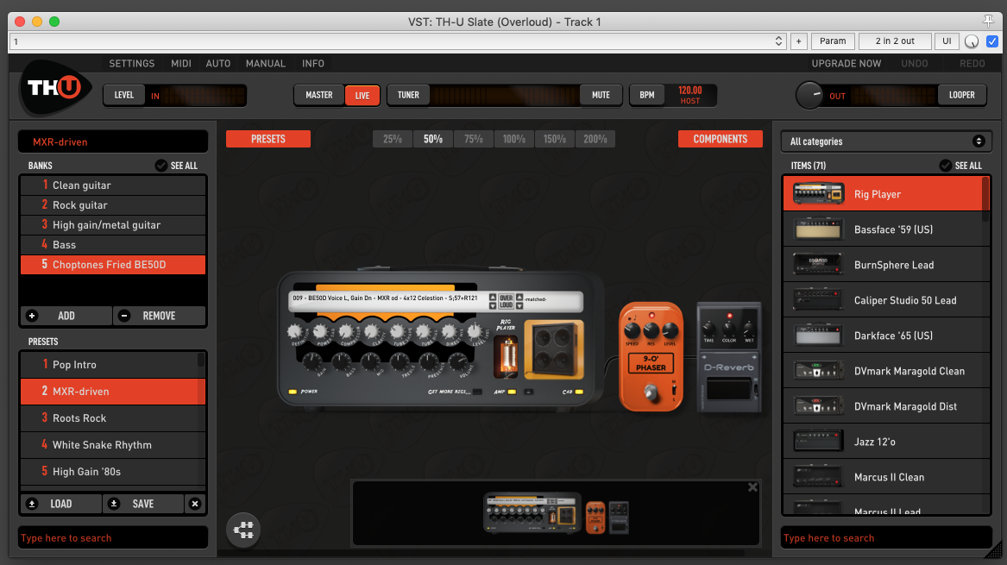Click the round knob icon in the host toolbar

tap(971, 41)
